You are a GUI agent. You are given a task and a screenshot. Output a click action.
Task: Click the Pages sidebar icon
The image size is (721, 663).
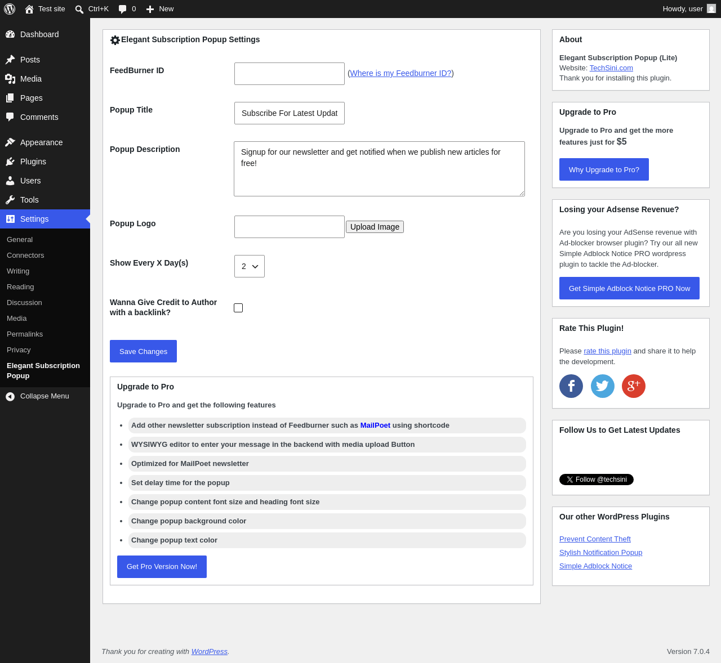(10, 98)
